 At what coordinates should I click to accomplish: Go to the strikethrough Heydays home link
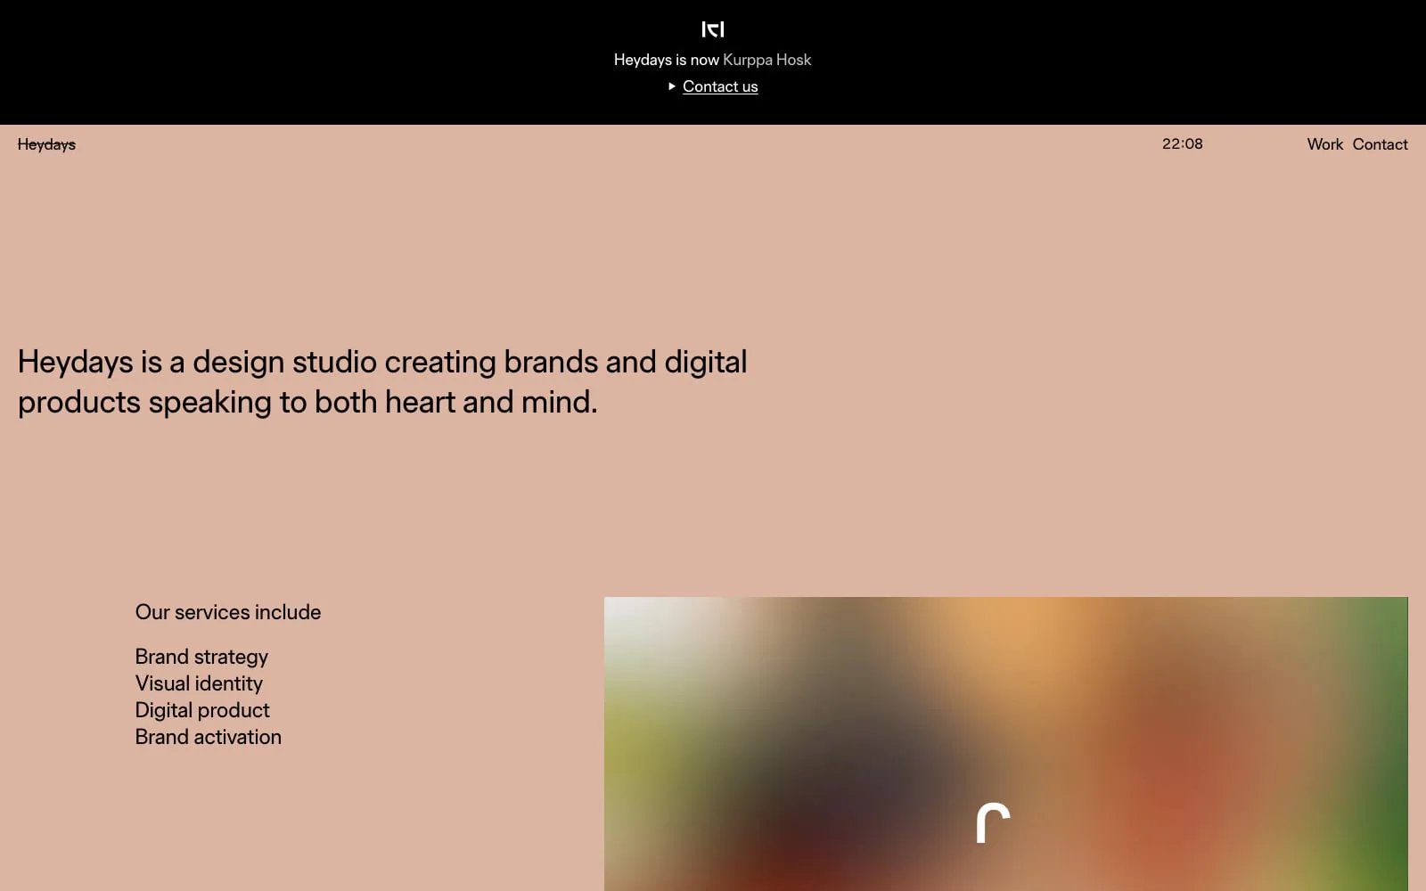46,144
